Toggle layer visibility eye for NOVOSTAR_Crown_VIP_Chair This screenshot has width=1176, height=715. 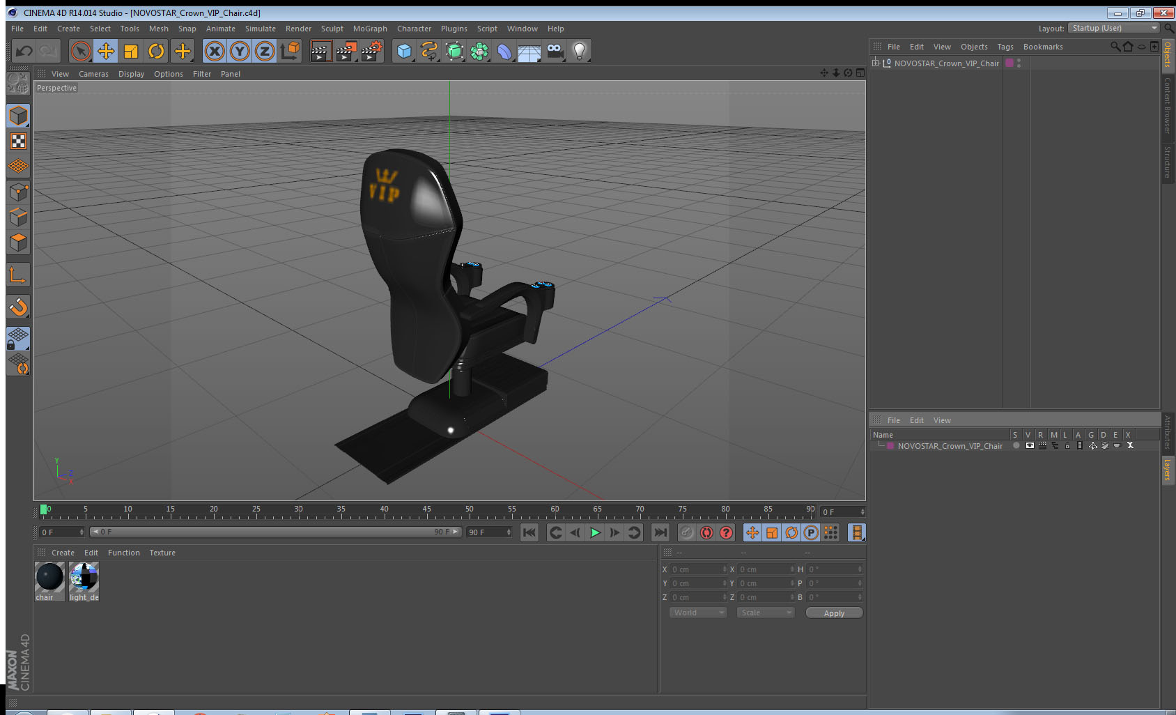pyautogui.click(x=1030, y=445)
